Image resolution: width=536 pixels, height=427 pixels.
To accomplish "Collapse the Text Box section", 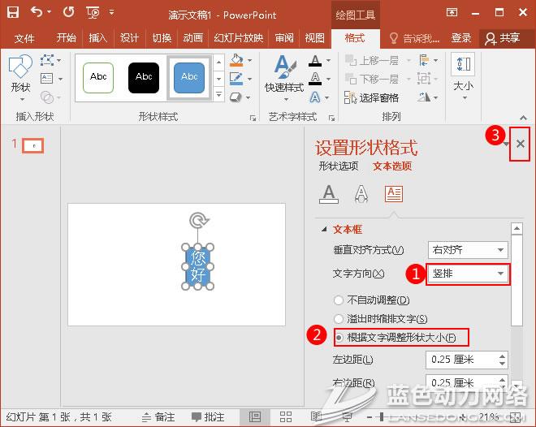I will [x=326, y=230].
